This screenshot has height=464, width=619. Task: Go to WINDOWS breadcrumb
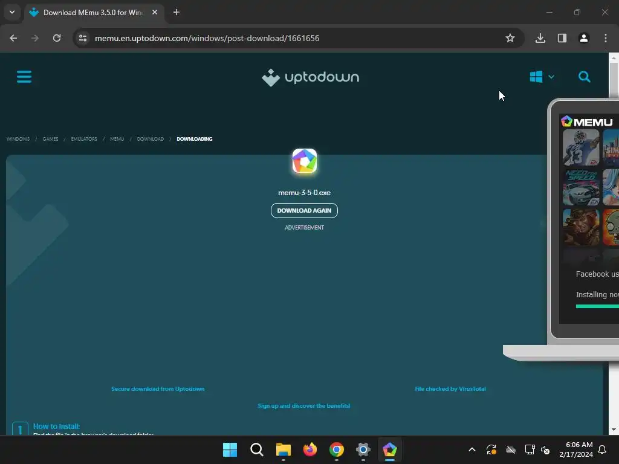point(18,139)
